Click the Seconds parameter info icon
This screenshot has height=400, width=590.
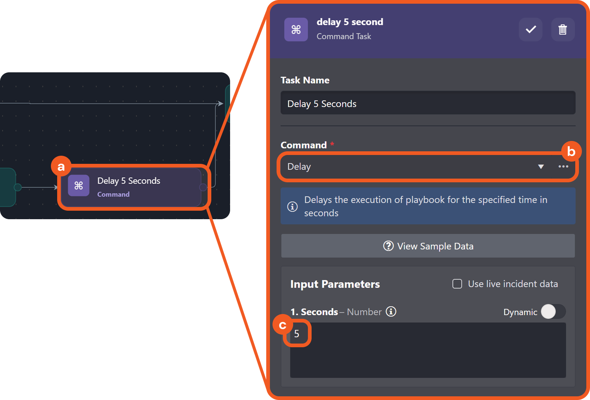pos(391,311)
